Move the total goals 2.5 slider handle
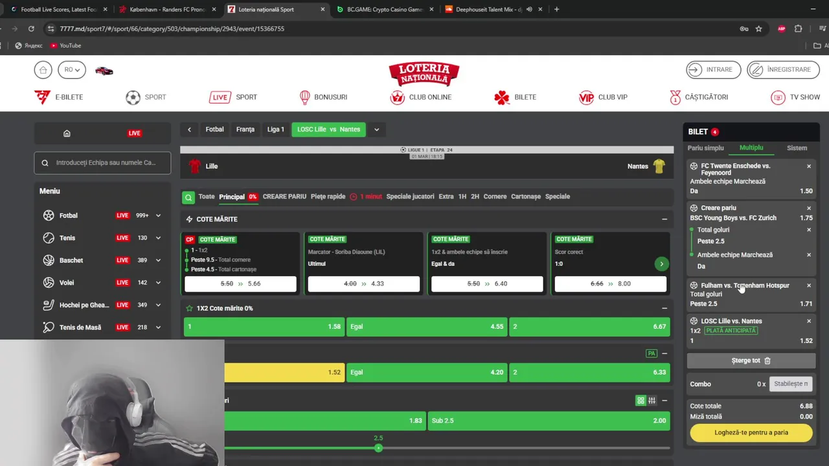The width and height of the screenshot is (829, 466). [x=378, y=448]
